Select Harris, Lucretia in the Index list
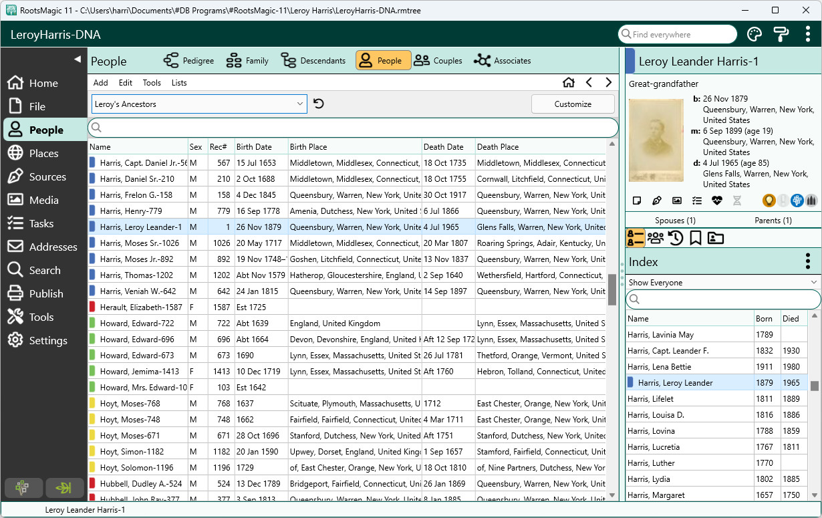 pos(718,447)
